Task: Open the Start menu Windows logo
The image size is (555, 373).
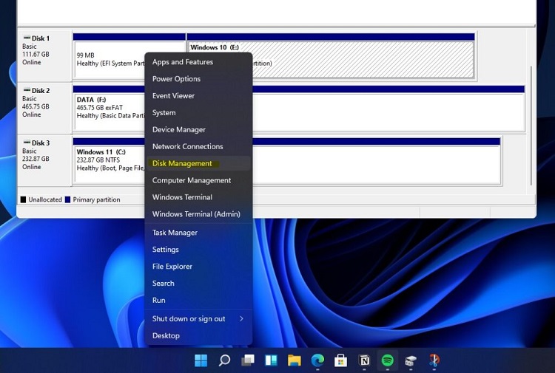Action: click(201, 360)
